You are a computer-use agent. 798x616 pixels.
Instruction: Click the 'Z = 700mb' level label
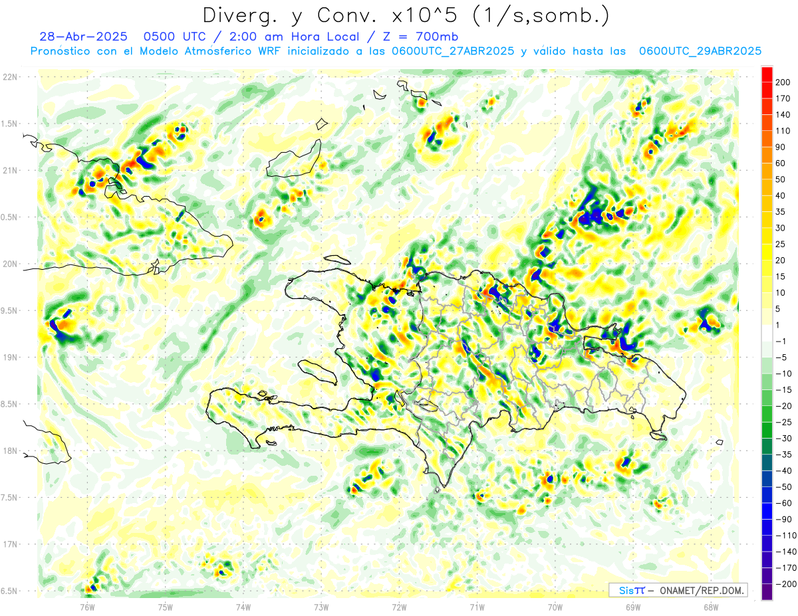[421, 37]
